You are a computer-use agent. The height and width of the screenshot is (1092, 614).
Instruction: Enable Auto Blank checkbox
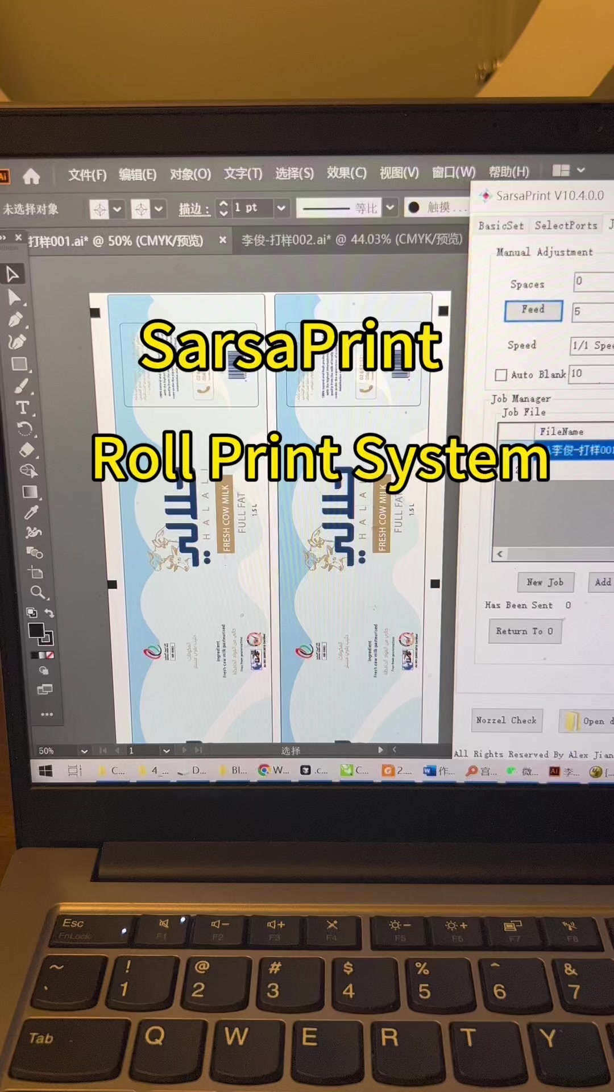click(x=501, y=375)
